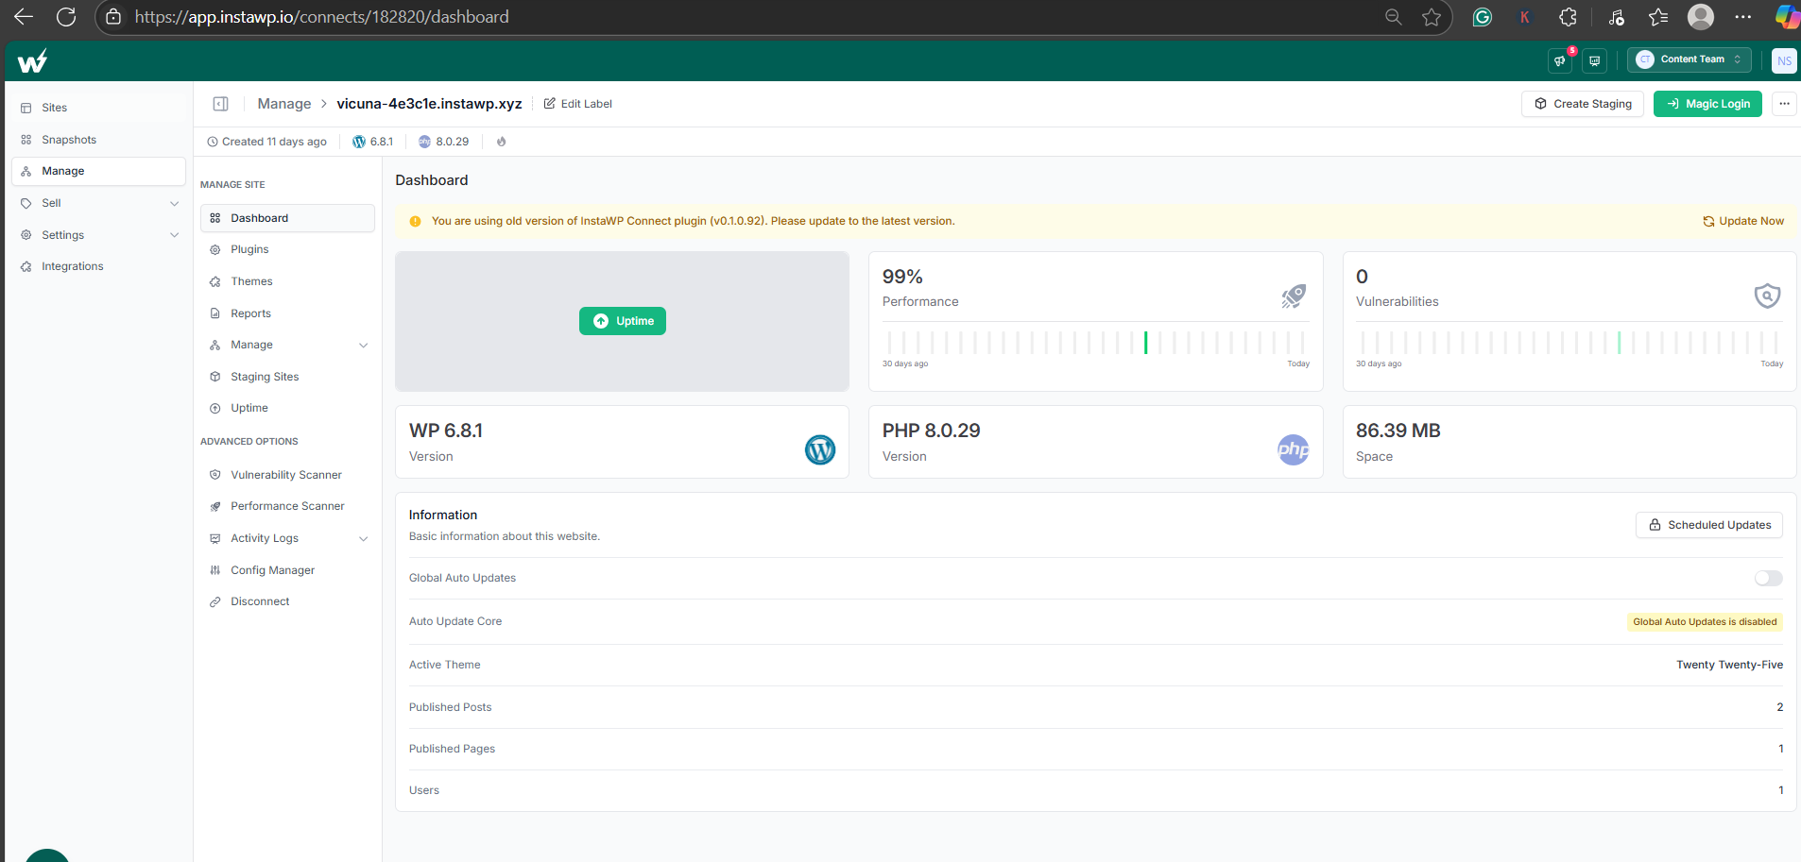This screenshot has height=862, width=1801.
Task: Click the NS user avatar
Action: [x=1784, y=60]
